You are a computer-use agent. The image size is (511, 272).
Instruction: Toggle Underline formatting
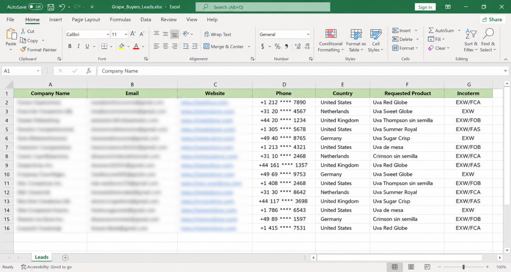[x=87, y=46]
